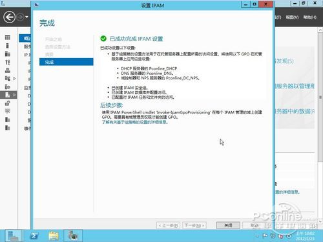Minimize the 设置 IPAM wizard window
Viewport: 323px width, 242px height.
tap(245, 5)
